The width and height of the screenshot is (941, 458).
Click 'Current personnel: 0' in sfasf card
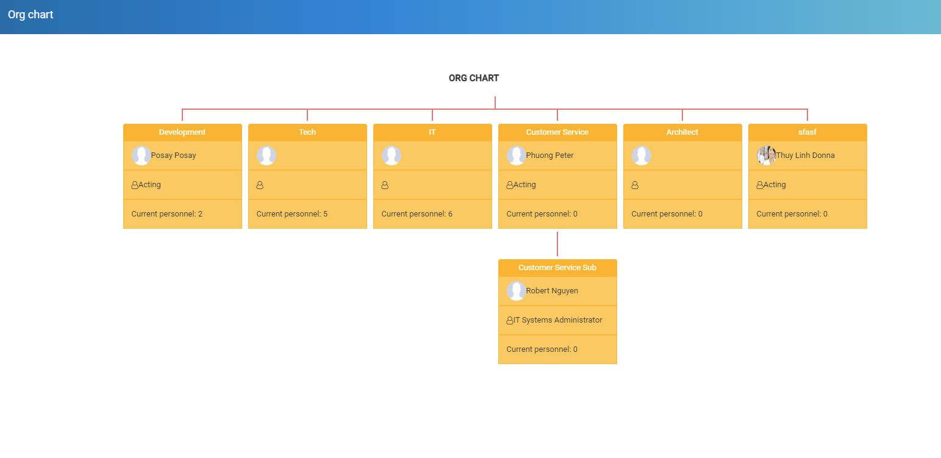coord(792,214)
